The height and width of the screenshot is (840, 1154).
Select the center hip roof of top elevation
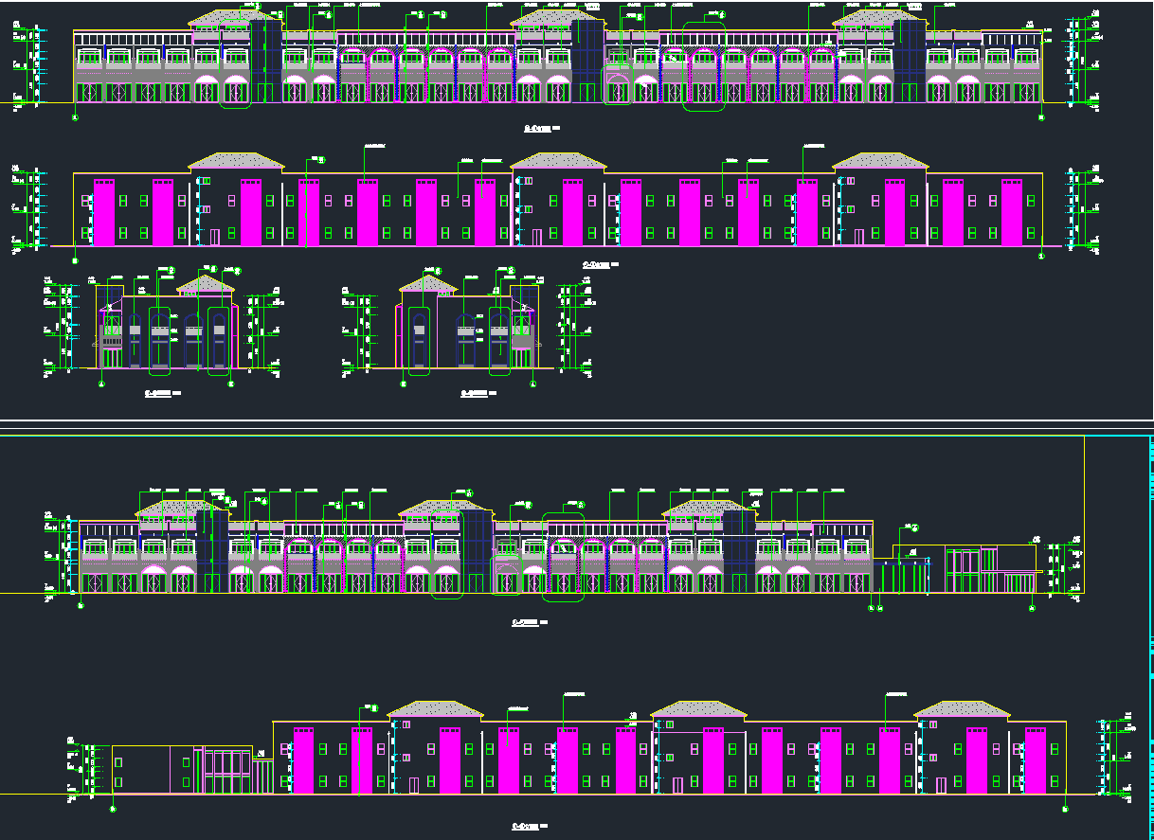coord(558,17)
